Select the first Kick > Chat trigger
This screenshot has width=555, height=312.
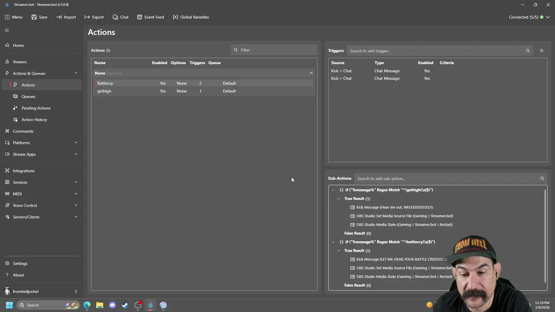[437, 71]
